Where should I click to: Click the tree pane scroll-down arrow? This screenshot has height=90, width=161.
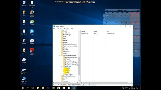click(x=79, y=81)
